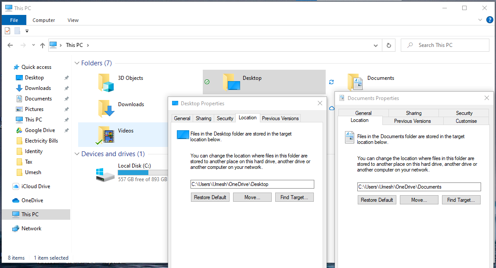Click Restore Default in Documents Properties
This screenshot has height=268, width=496.
[377, 200]
